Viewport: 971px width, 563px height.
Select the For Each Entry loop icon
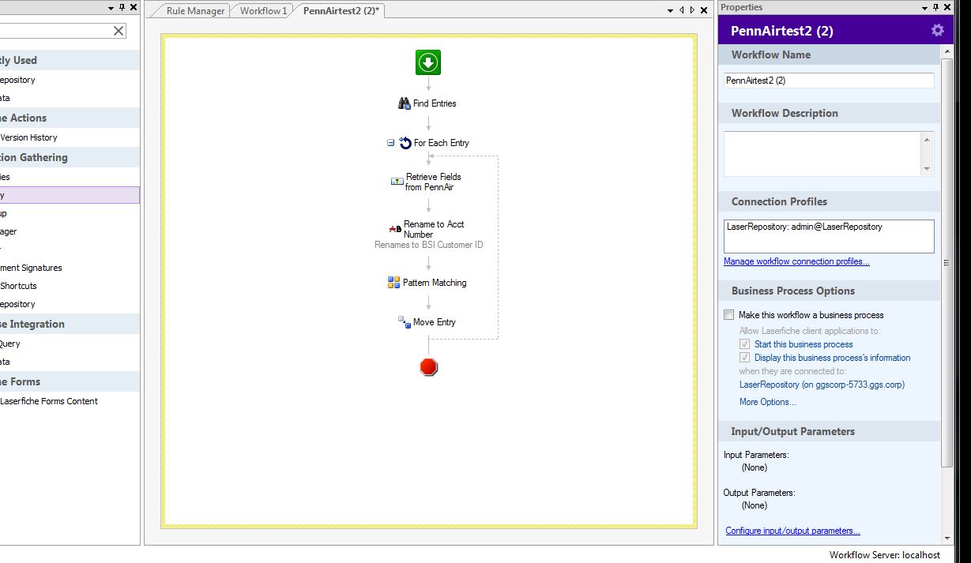405,143
